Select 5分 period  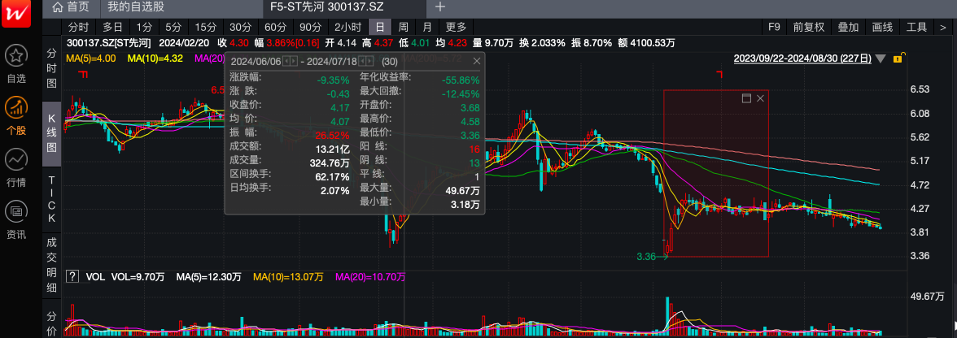[173, 27]
